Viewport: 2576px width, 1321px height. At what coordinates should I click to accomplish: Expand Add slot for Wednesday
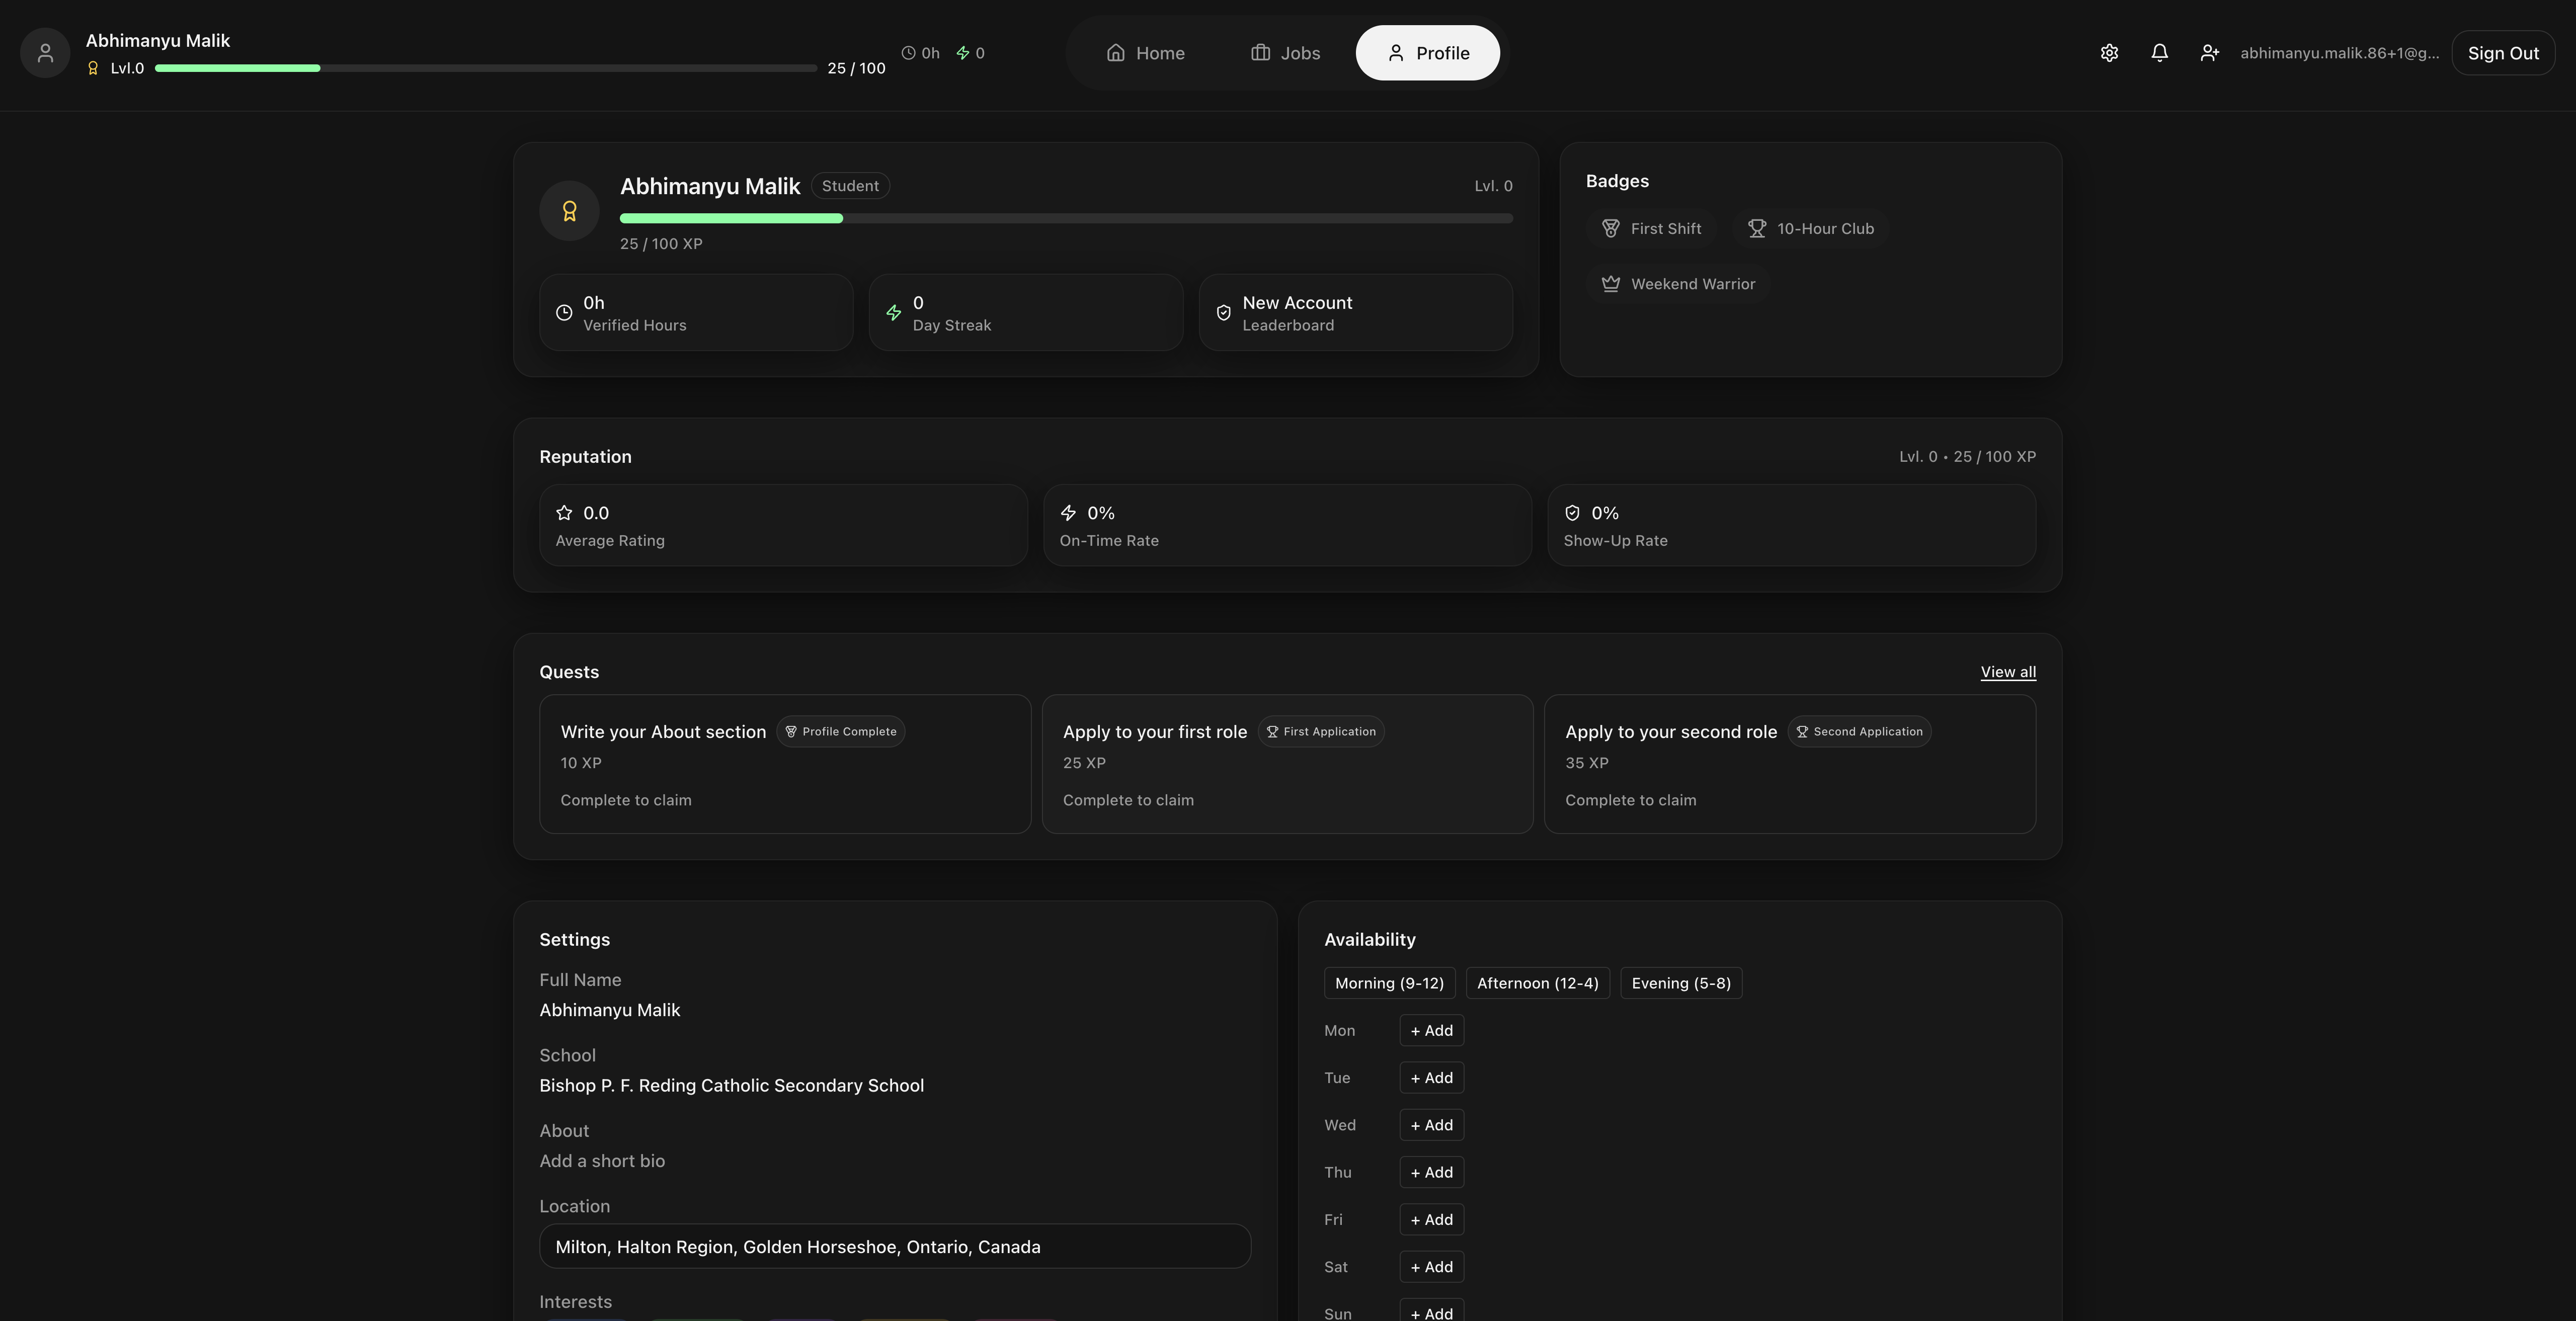[1431, 1125]
